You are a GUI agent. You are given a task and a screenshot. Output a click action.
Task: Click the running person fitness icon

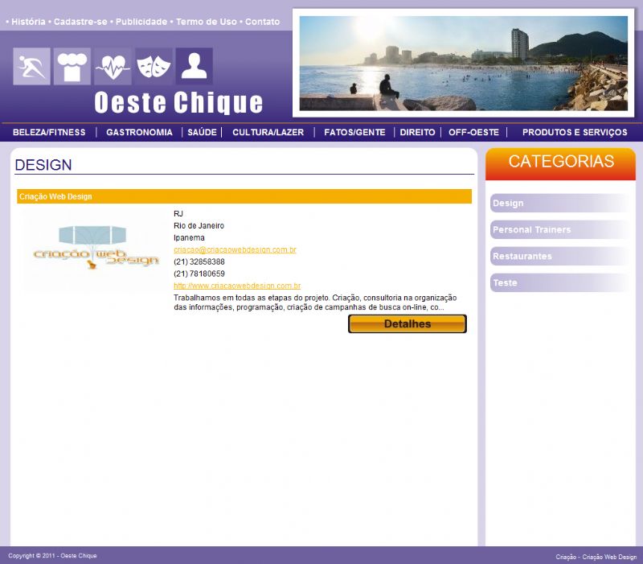point(31,66)
